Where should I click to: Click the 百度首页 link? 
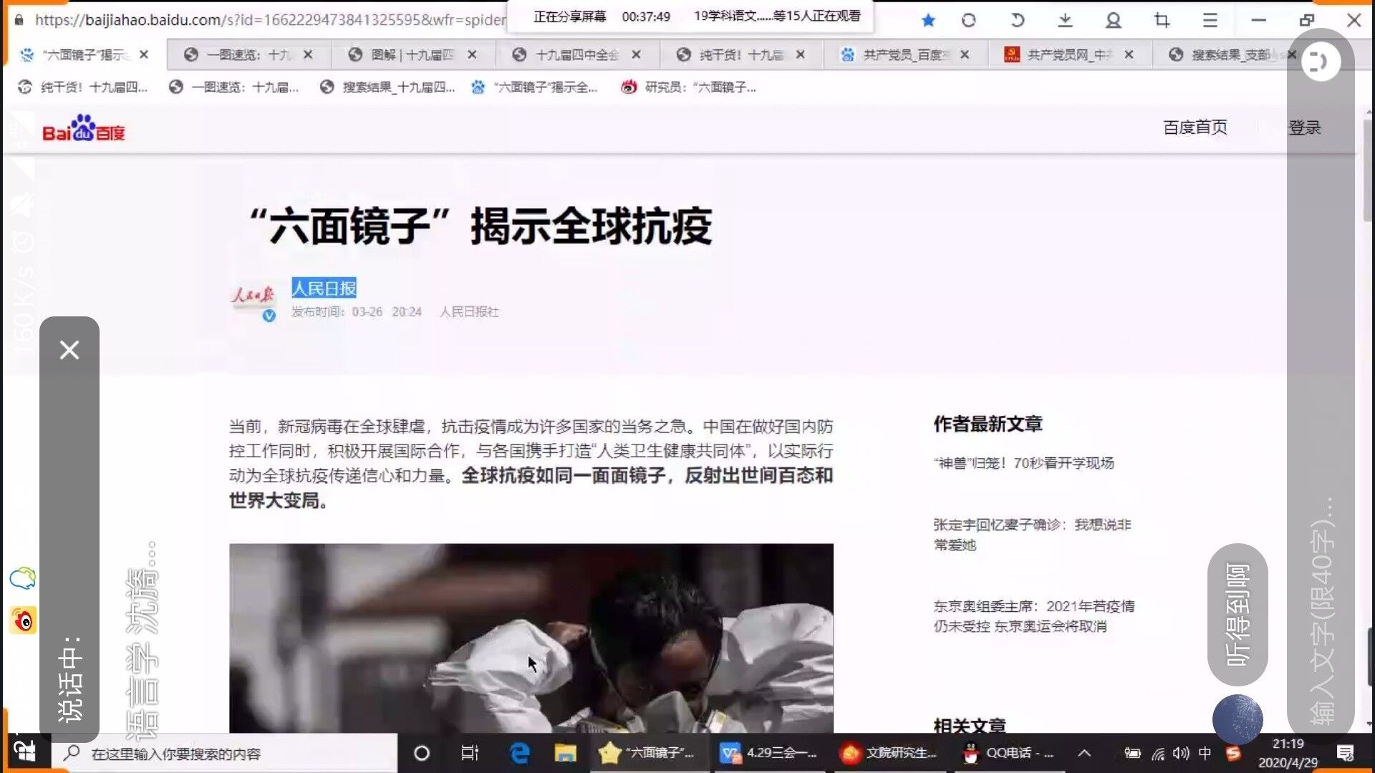click(x=1195, y=127)
